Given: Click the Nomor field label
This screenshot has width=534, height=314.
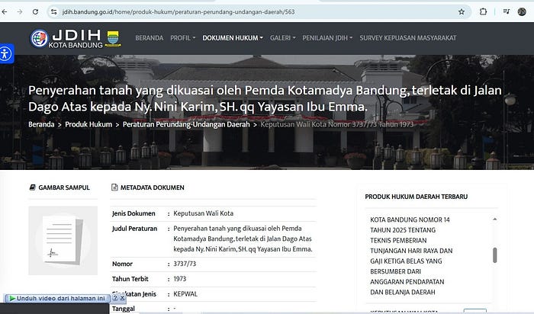Looking at the screenshot, I should click(122, 264).
